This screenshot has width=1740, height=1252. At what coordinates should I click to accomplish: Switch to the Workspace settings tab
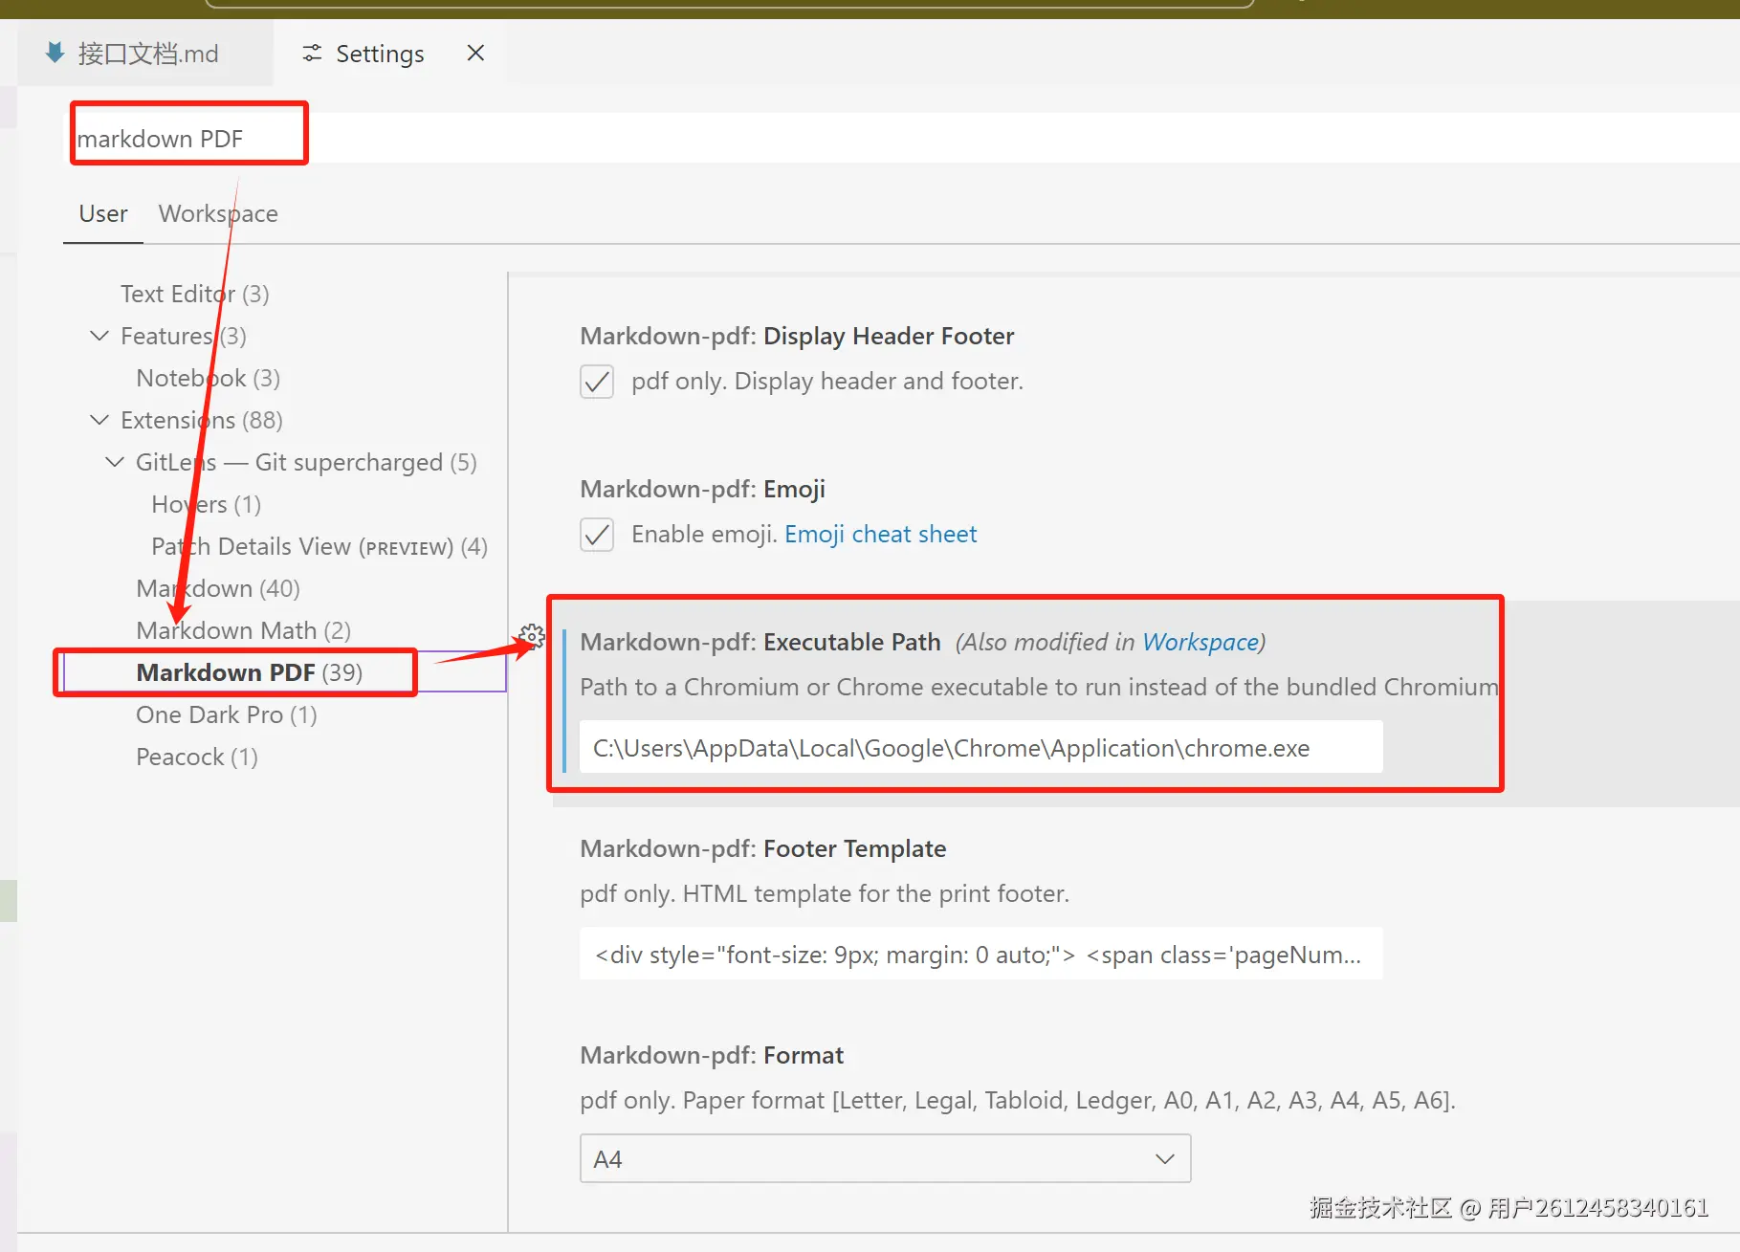[218, 213]
